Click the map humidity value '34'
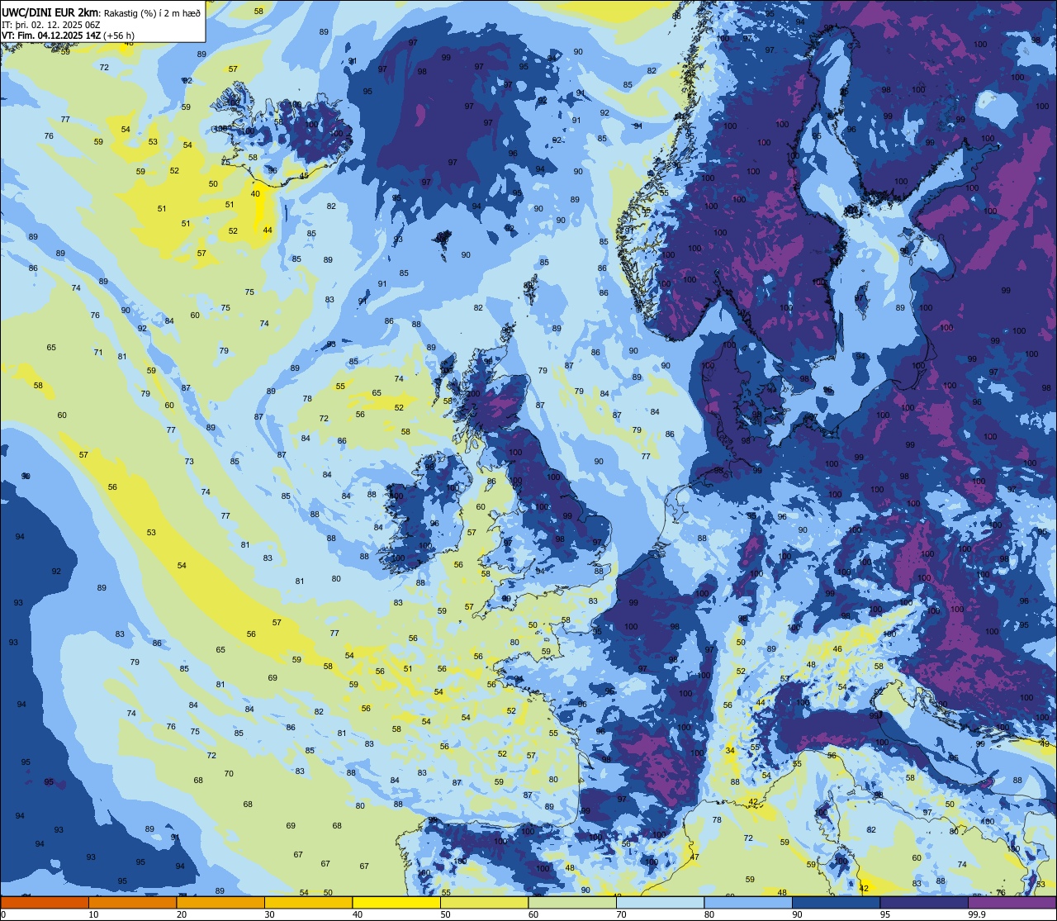This screenshot has height=921, width=1057. [x=730, y=751]
